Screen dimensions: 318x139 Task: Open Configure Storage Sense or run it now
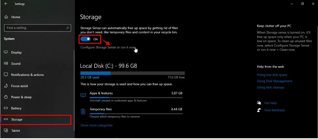[108, 47]
